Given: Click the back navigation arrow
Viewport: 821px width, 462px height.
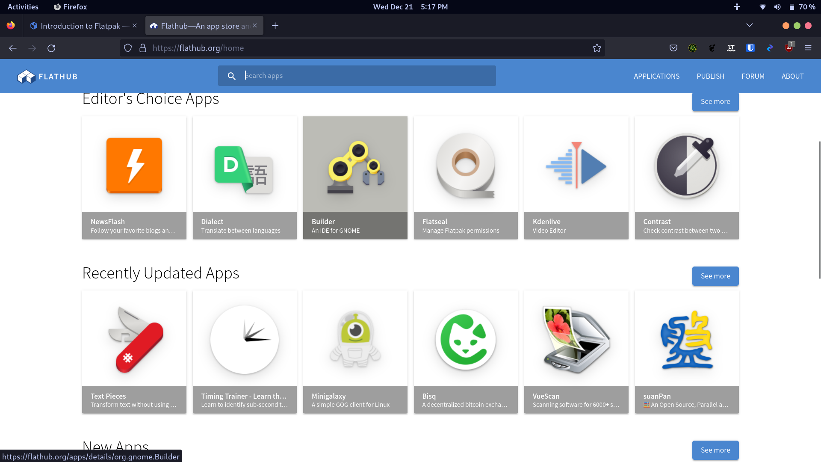Looking at the screenshot, I should pyautogui.click(x=12, y=48).
